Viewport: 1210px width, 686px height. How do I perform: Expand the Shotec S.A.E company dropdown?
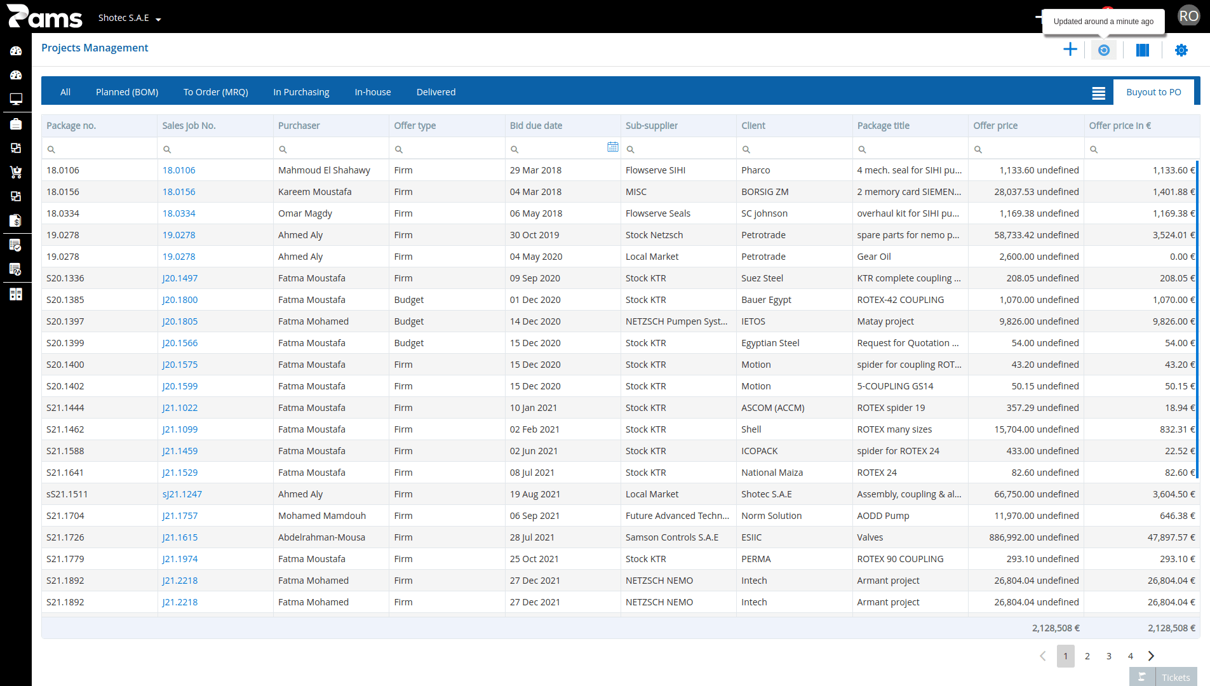coord(130,18)
